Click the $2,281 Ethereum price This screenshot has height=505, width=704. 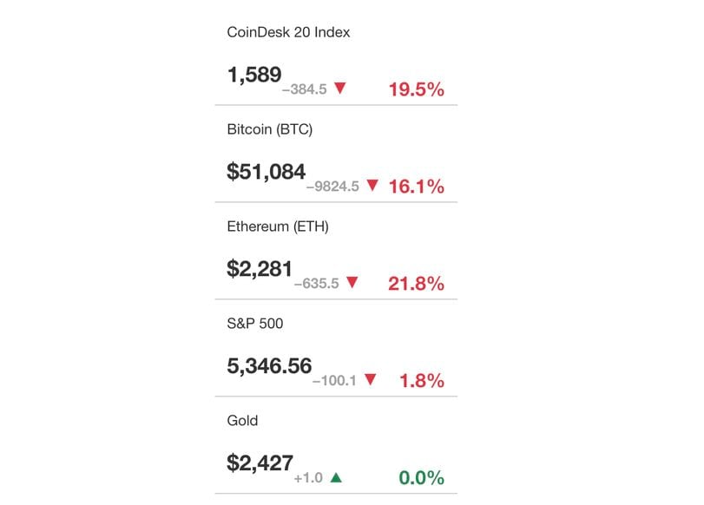[x=260, y=269]
